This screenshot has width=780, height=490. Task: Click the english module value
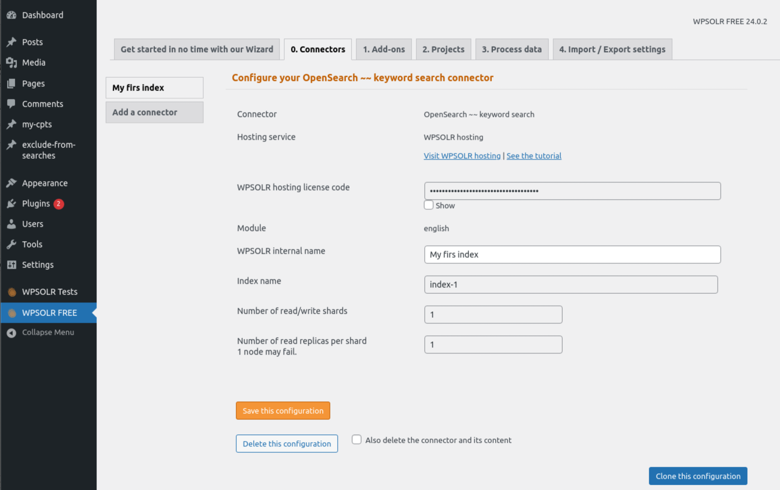pyautogui.click(x=436, y=228)
